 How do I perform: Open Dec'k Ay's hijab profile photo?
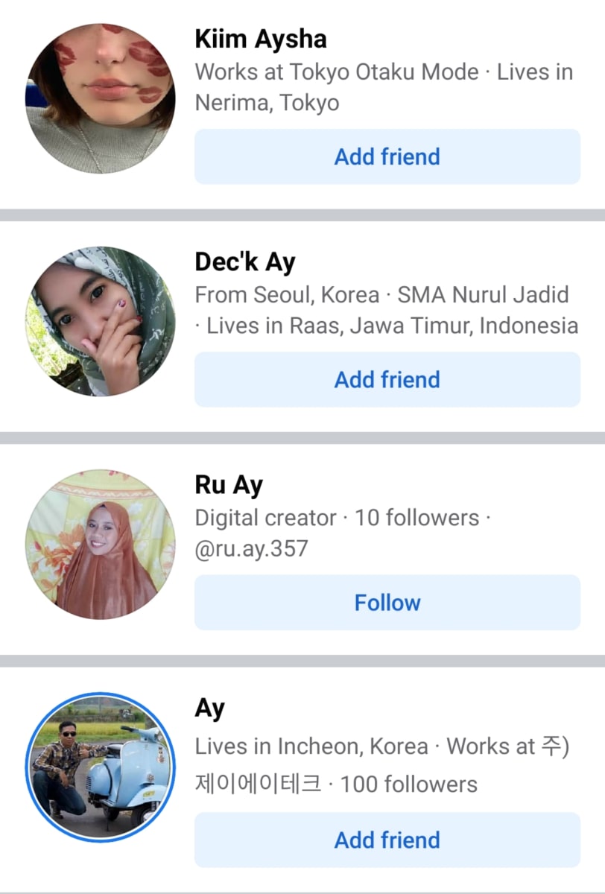tap(100, 321)
